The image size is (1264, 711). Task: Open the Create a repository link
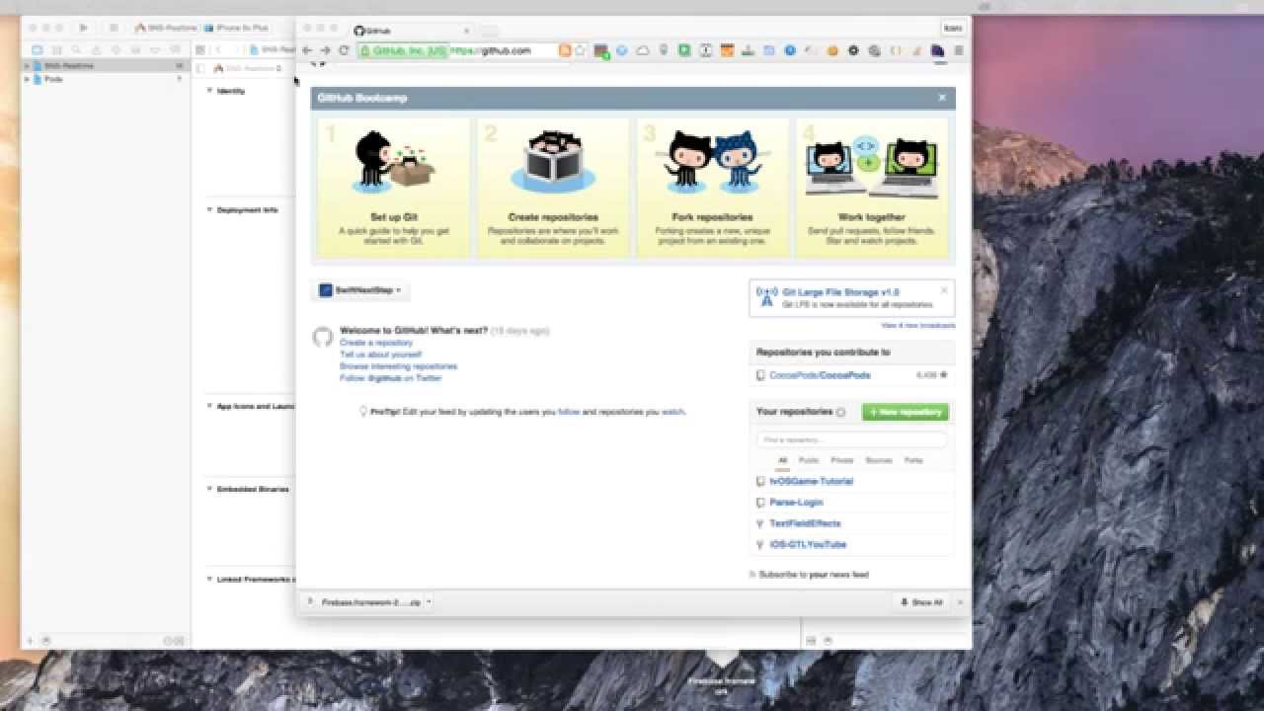[x=376, y=343]
